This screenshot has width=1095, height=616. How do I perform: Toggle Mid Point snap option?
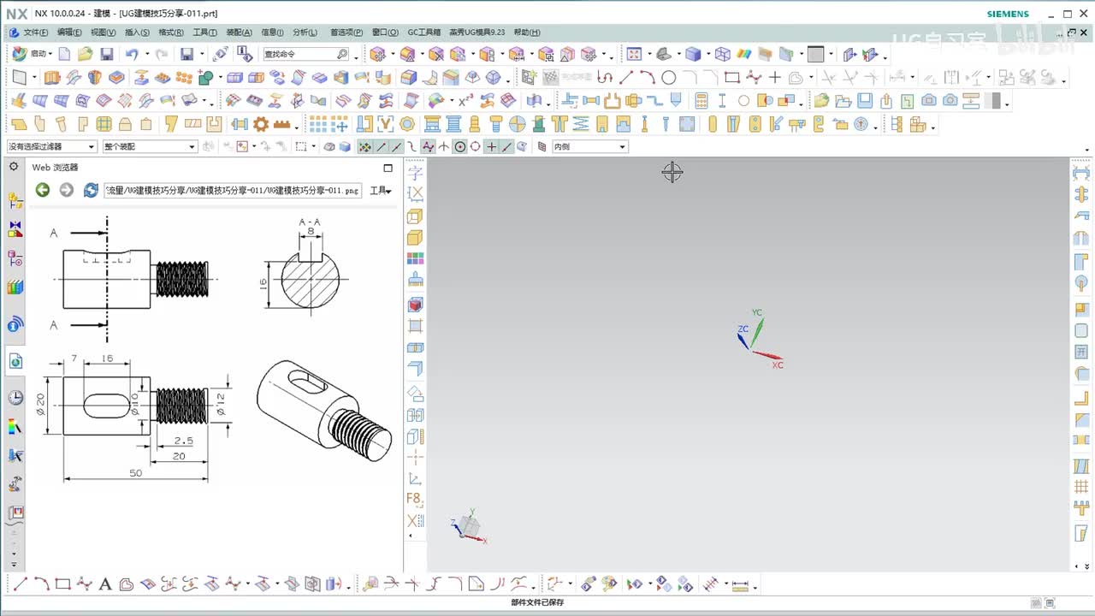(397, 146)
